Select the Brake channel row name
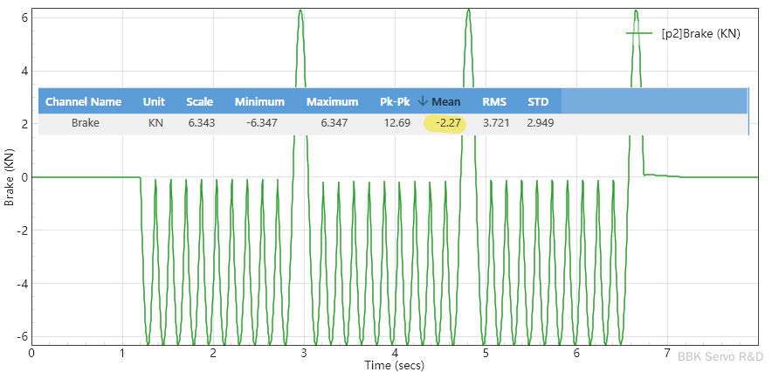This screenshot has height=372, width=772. 85,123
